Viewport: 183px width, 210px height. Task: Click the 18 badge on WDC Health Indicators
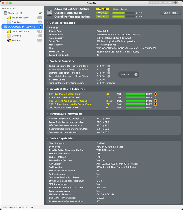coord(40,31)
